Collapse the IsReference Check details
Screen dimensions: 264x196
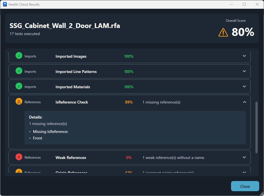pyautogui.click(x=244, y=102)
